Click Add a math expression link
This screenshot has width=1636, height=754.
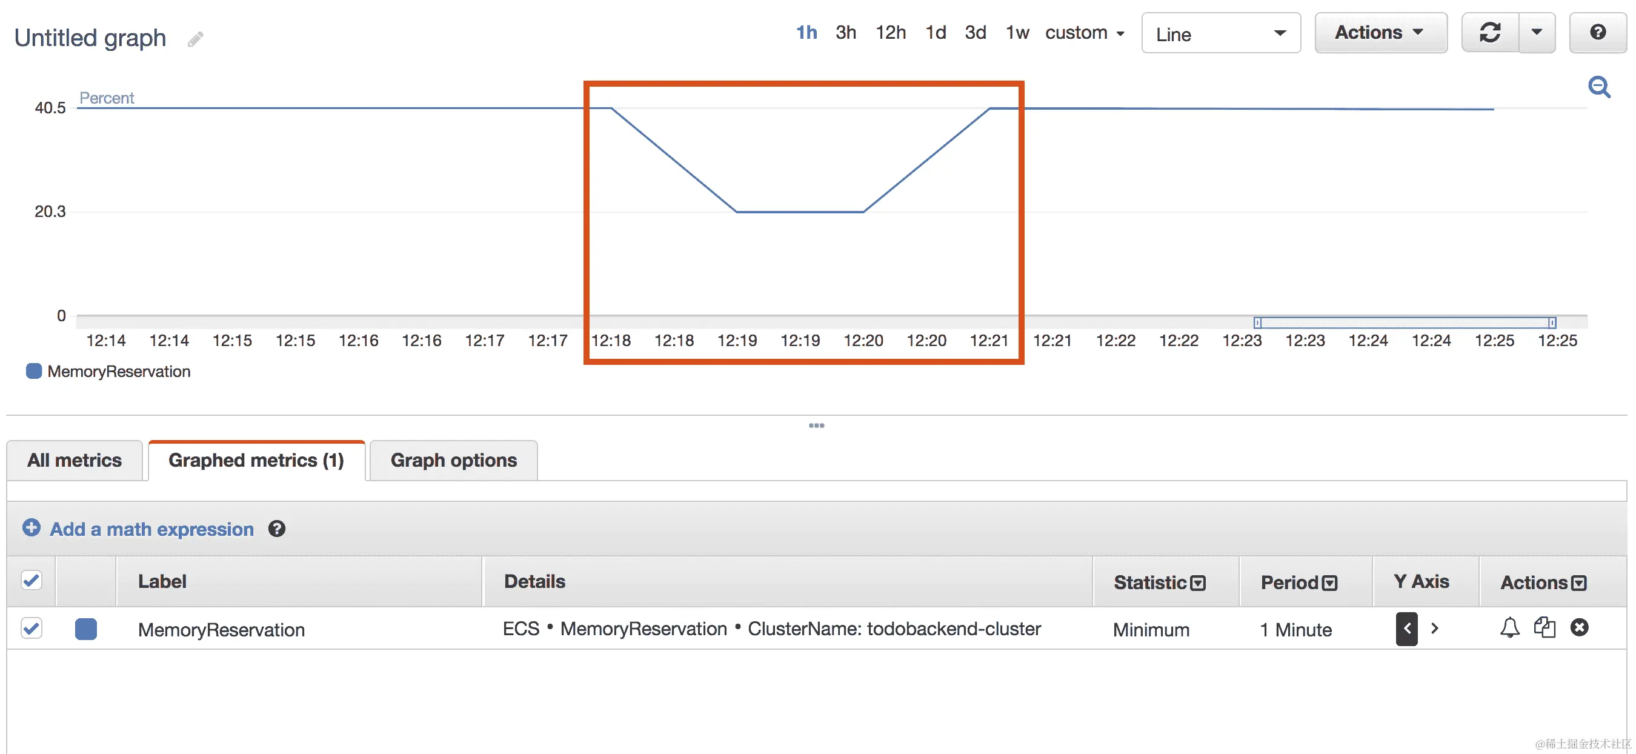[x=151, y=529]
